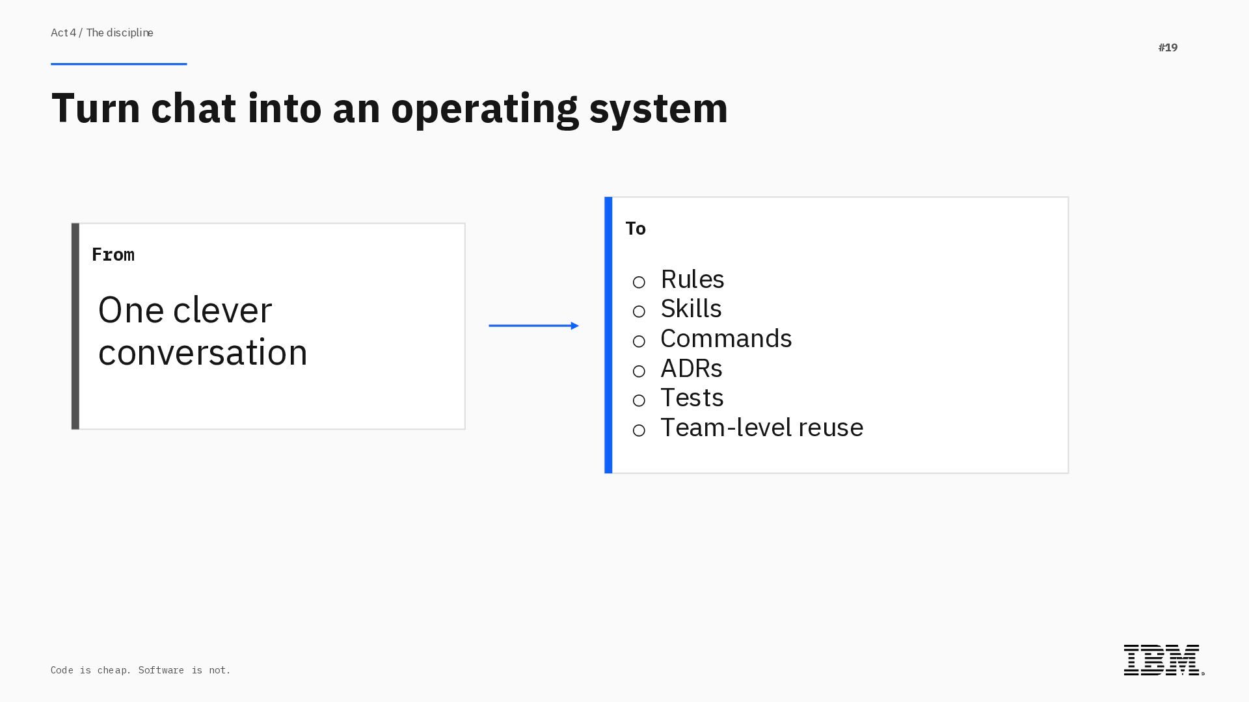Click the "Commands" list item text

[726, 339]
